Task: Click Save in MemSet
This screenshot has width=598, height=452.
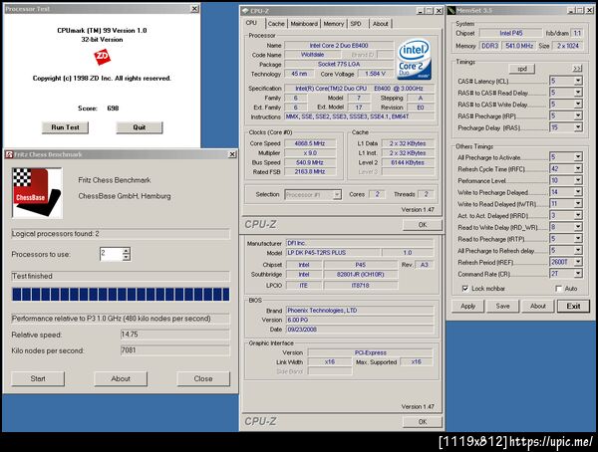Action: pyautogui.click(x=502, y=306)
